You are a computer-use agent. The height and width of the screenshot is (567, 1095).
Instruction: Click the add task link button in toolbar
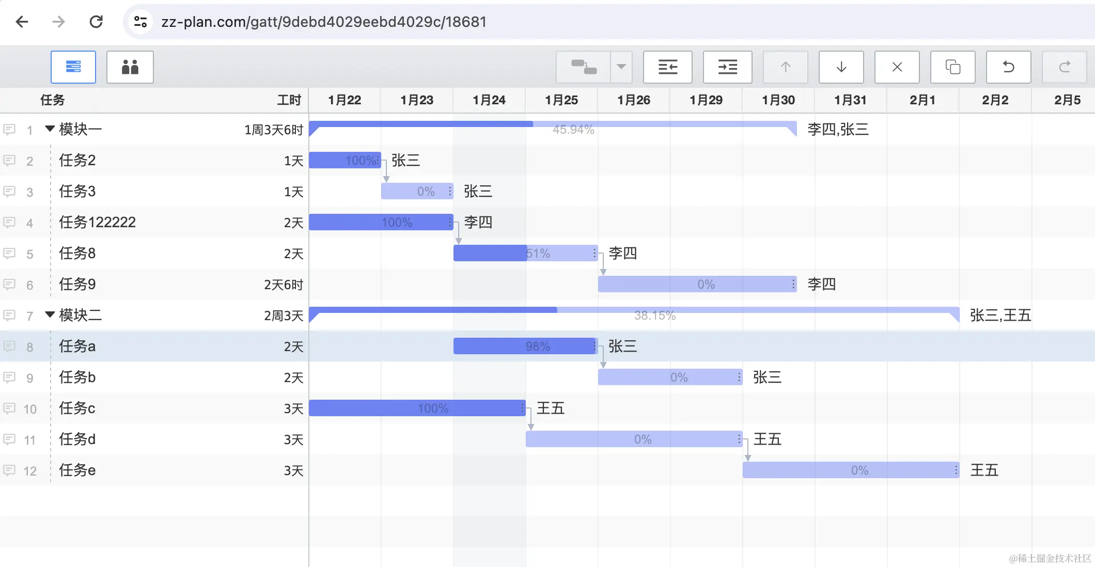584,67
